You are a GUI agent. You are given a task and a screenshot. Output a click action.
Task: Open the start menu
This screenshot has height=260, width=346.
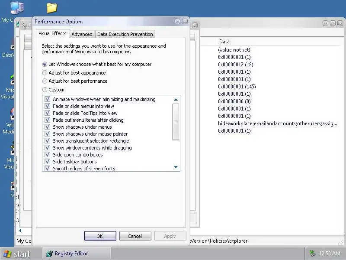click(x=21, y=254)
